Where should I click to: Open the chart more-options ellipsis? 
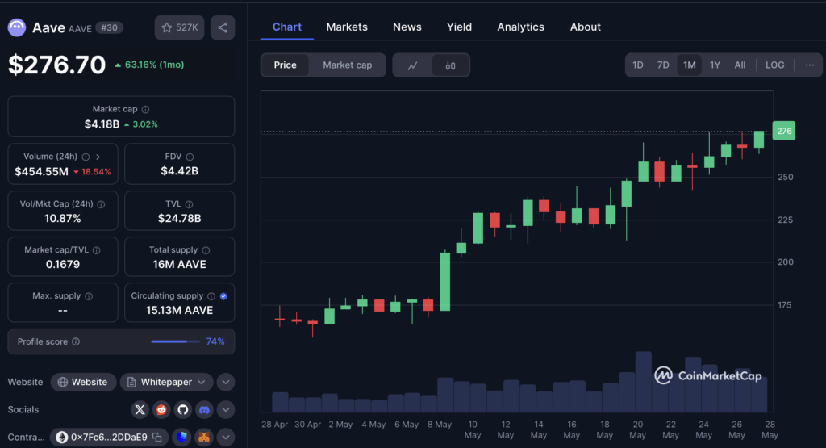pos(810,65)
